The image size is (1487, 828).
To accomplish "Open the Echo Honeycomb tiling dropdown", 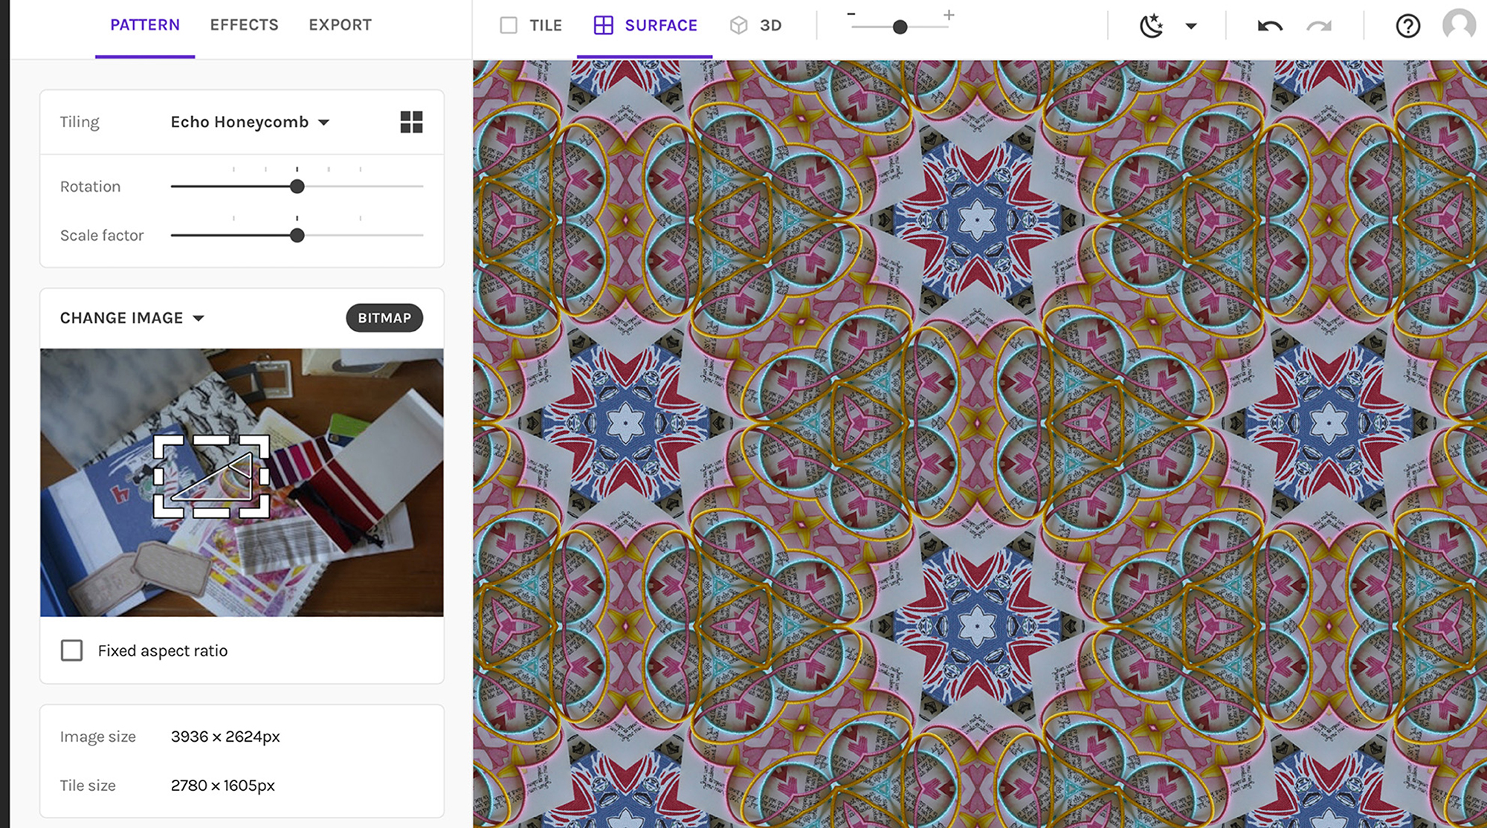I will point(250,122).
